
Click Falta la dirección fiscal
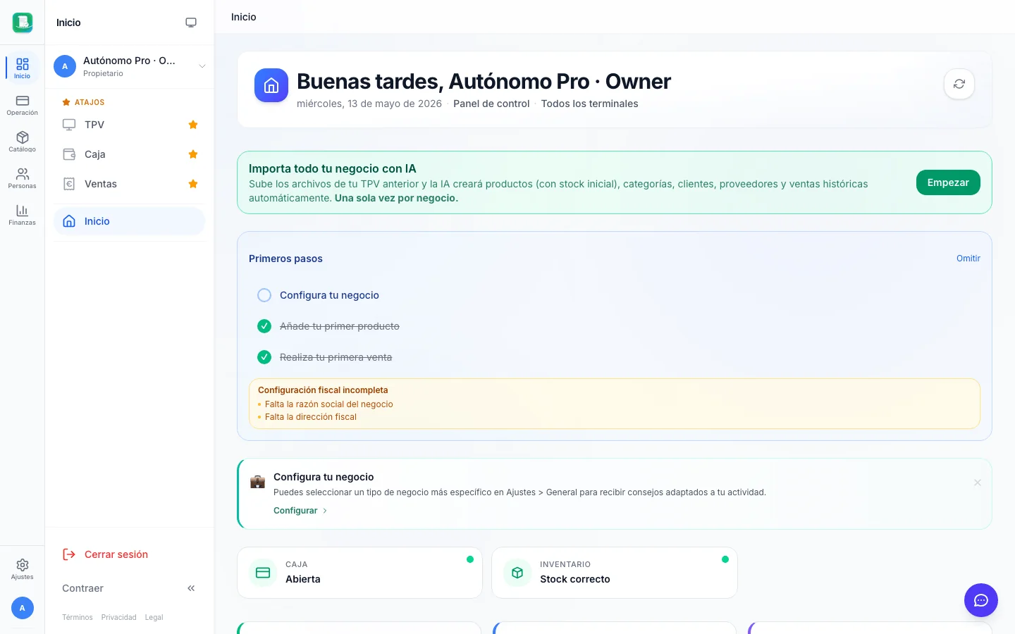point(311,417)
